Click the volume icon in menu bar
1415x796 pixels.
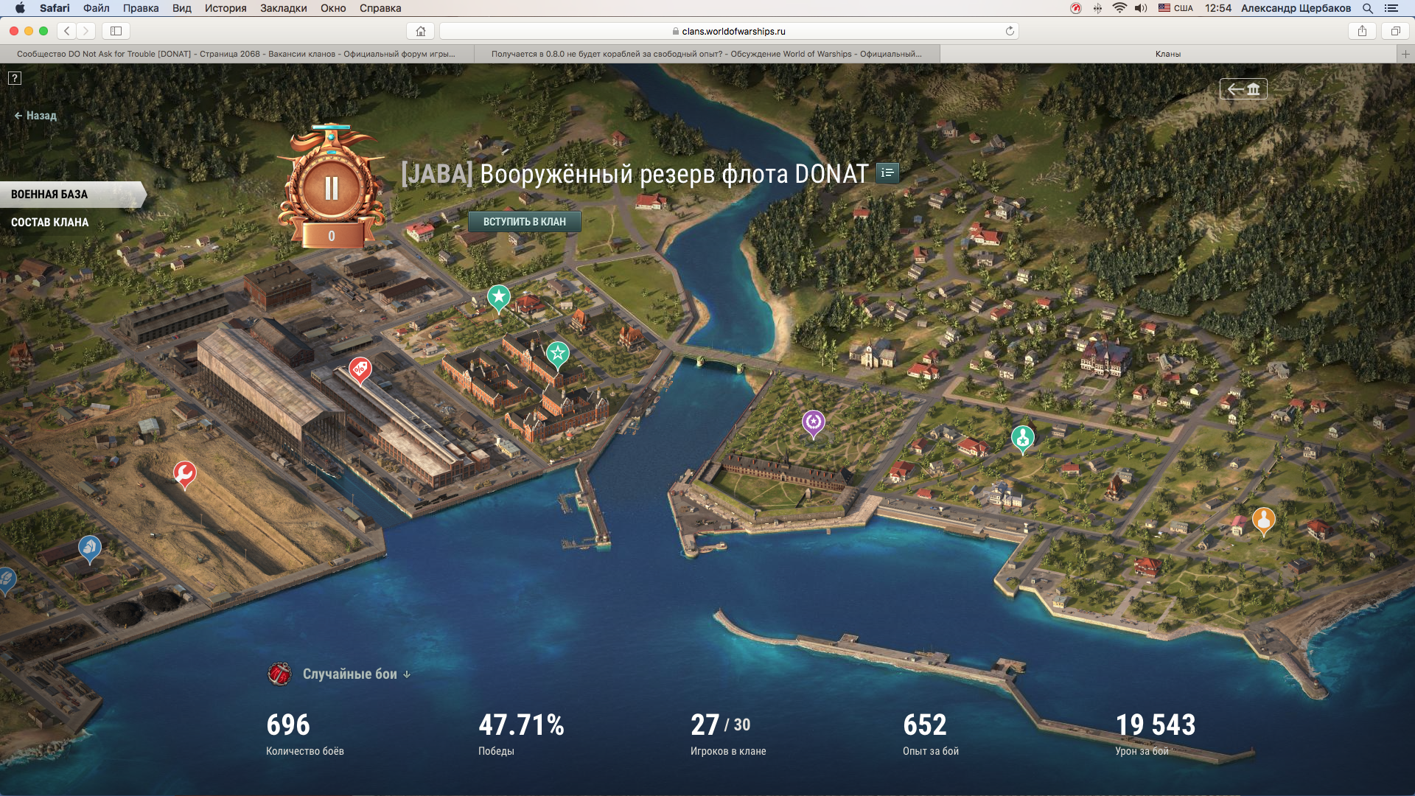[1141, 8]
